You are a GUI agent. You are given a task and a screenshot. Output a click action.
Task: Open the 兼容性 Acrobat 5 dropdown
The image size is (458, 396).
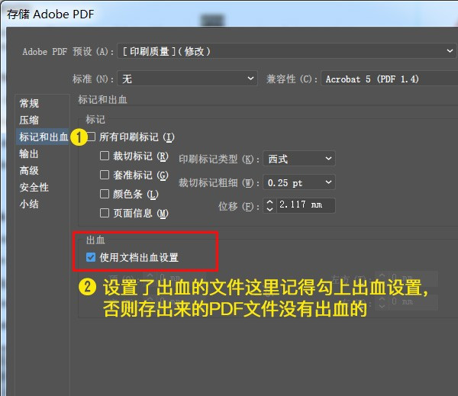click(x=389, y=79)
